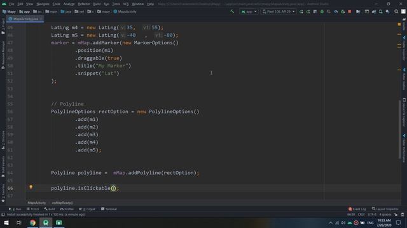Open Windows Start menu
407x228 pixels.
6,222
